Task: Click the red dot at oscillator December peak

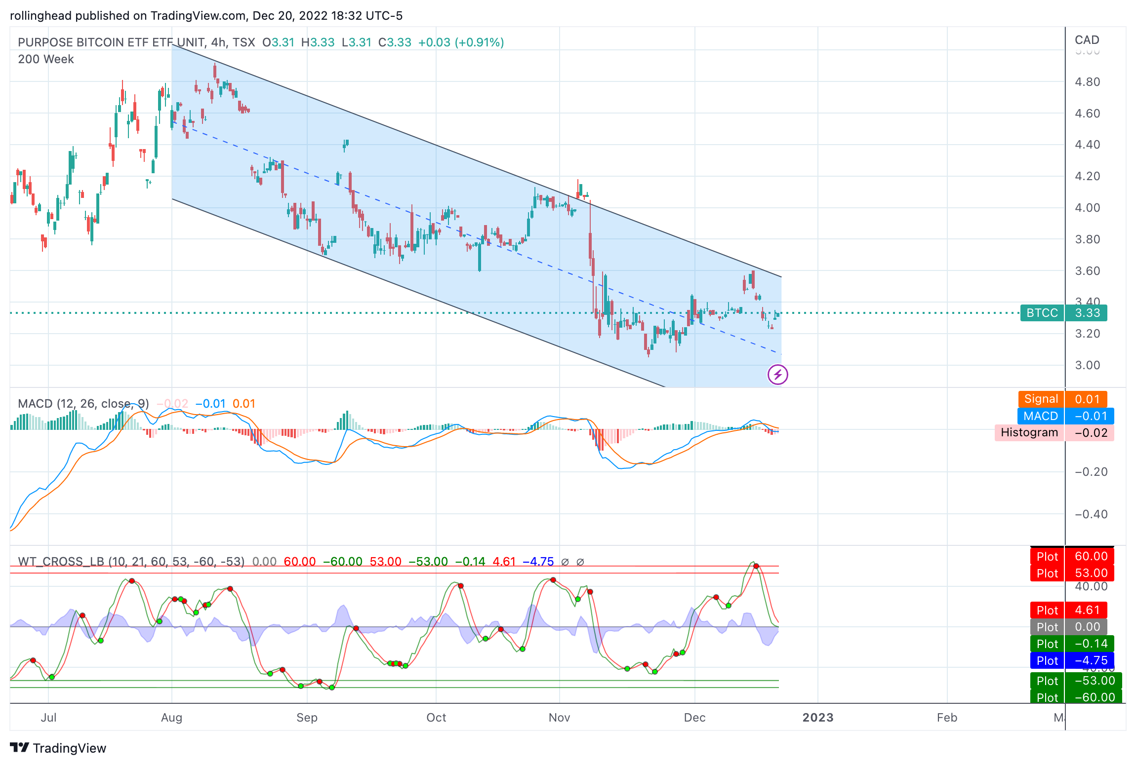Action: pos(756,566)
